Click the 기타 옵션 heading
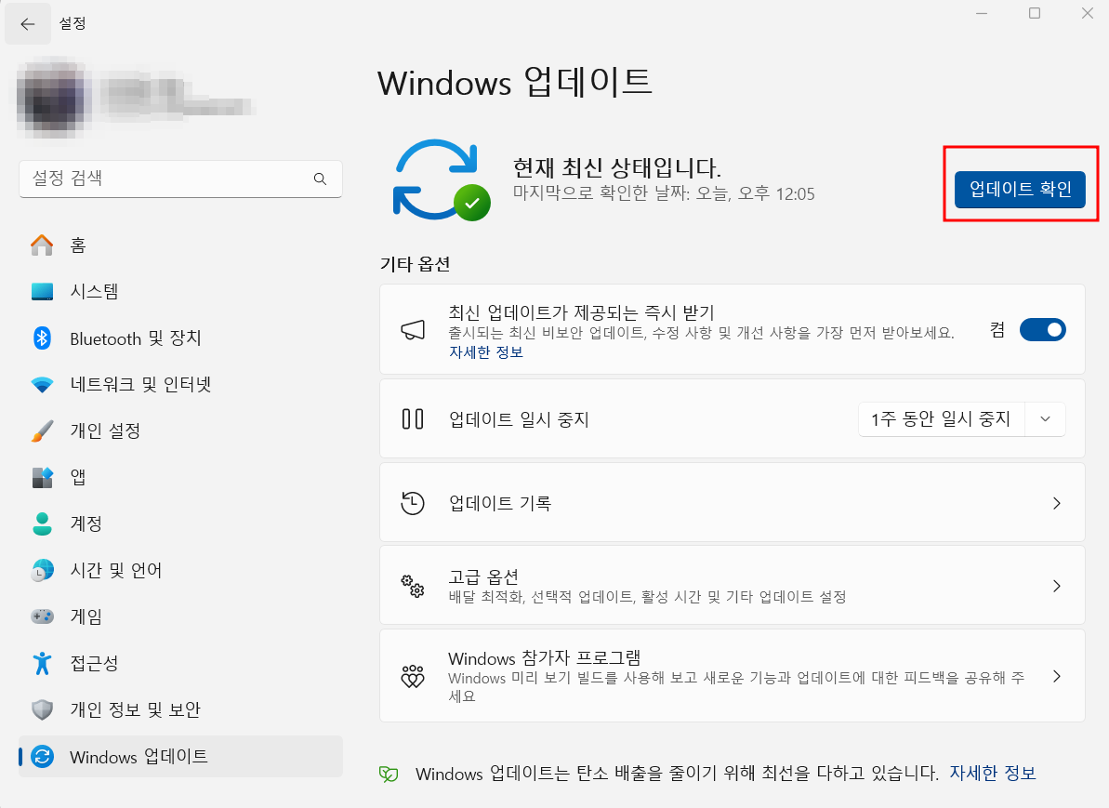The height and width of the screenshot is (808, 1109). pyautogui.click(x=416, y=264)
